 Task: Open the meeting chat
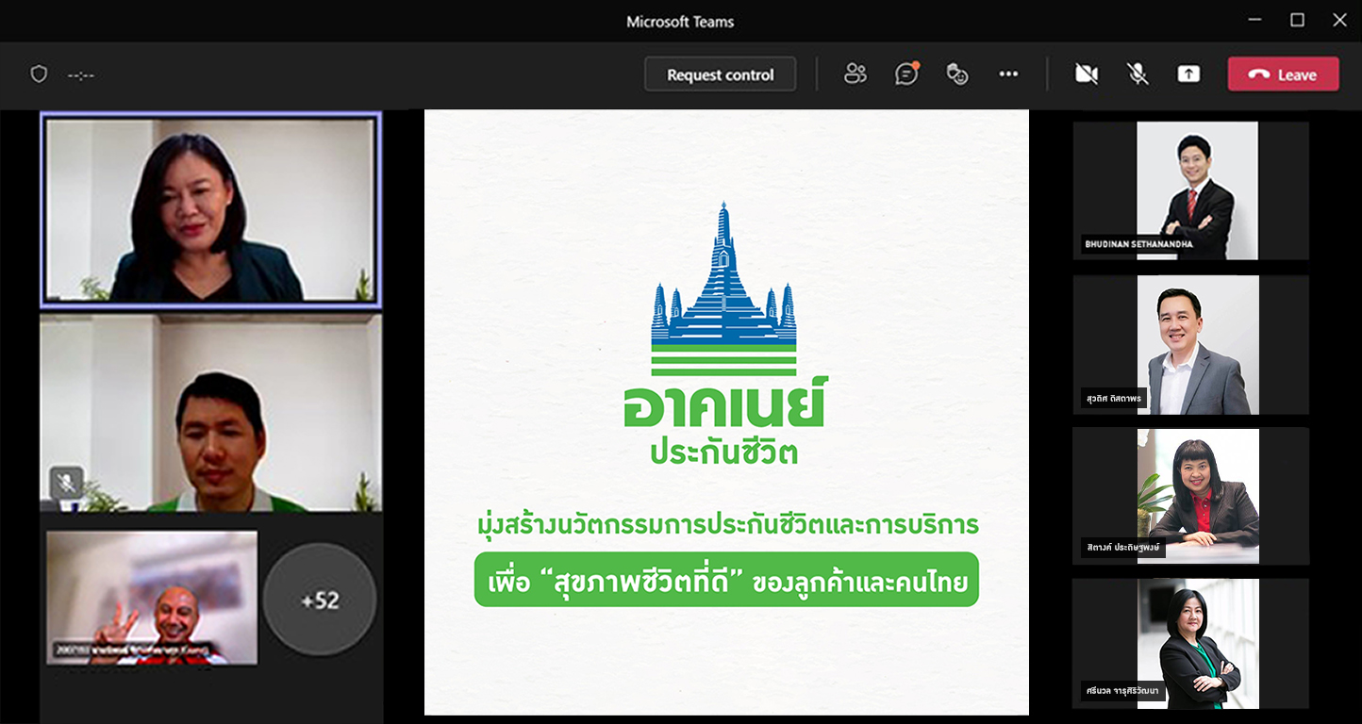(x=905, y=74)
